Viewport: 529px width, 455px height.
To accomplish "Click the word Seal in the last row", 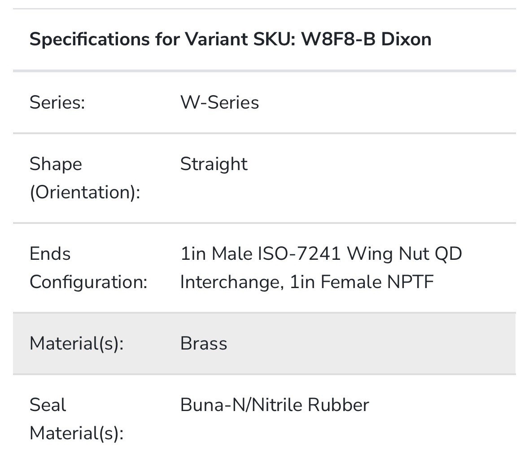I will tap(48, 405).
